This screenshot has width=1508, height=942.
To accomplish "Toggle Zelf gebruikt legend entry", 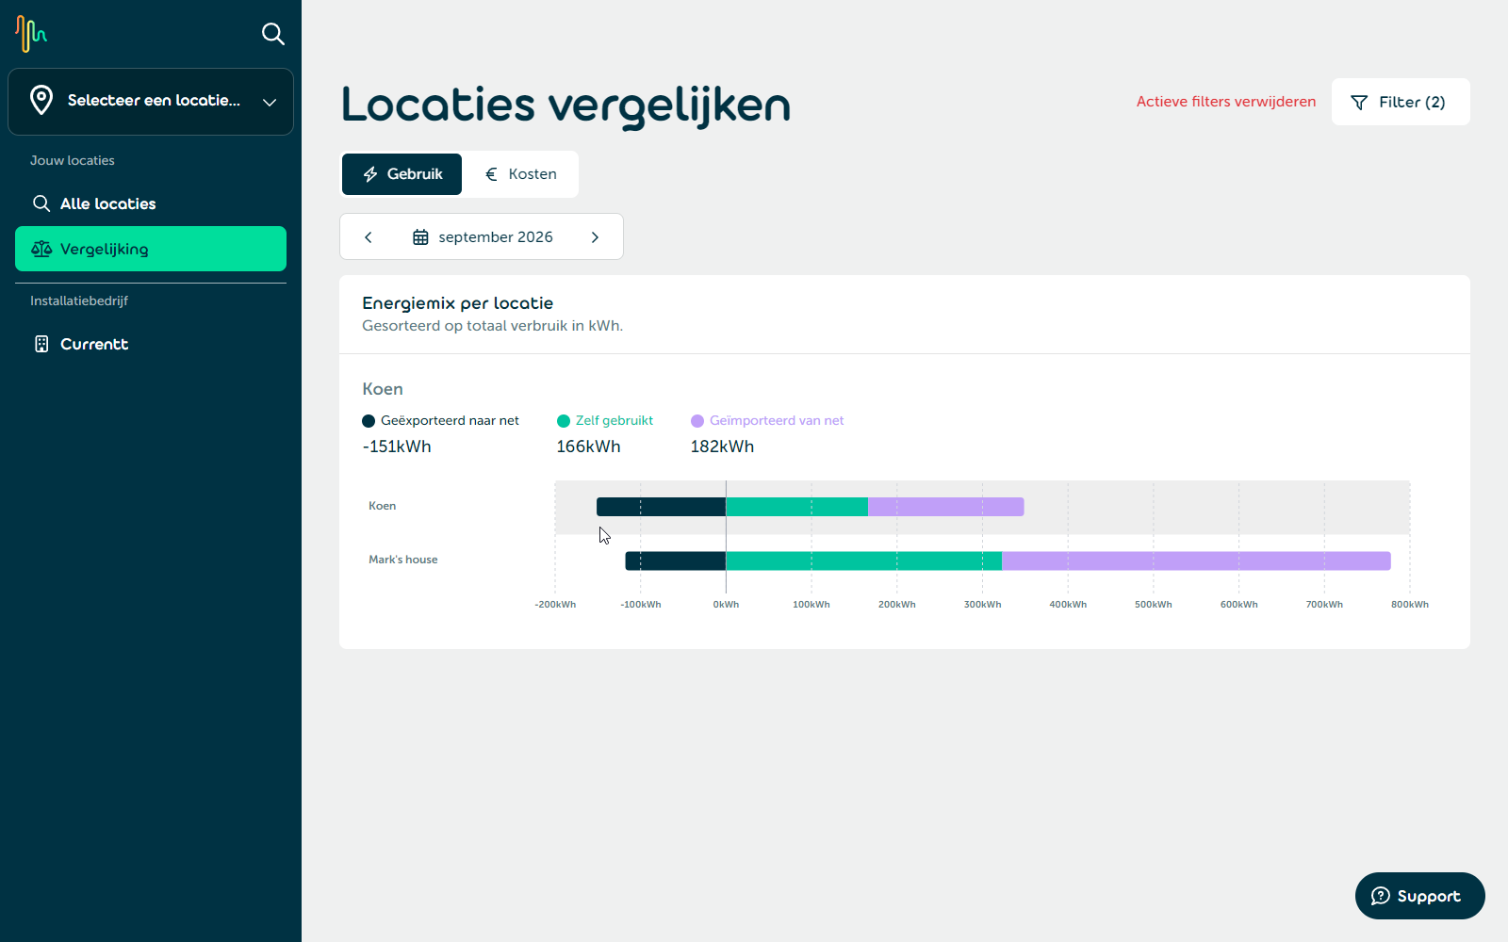I will [605, 421].
